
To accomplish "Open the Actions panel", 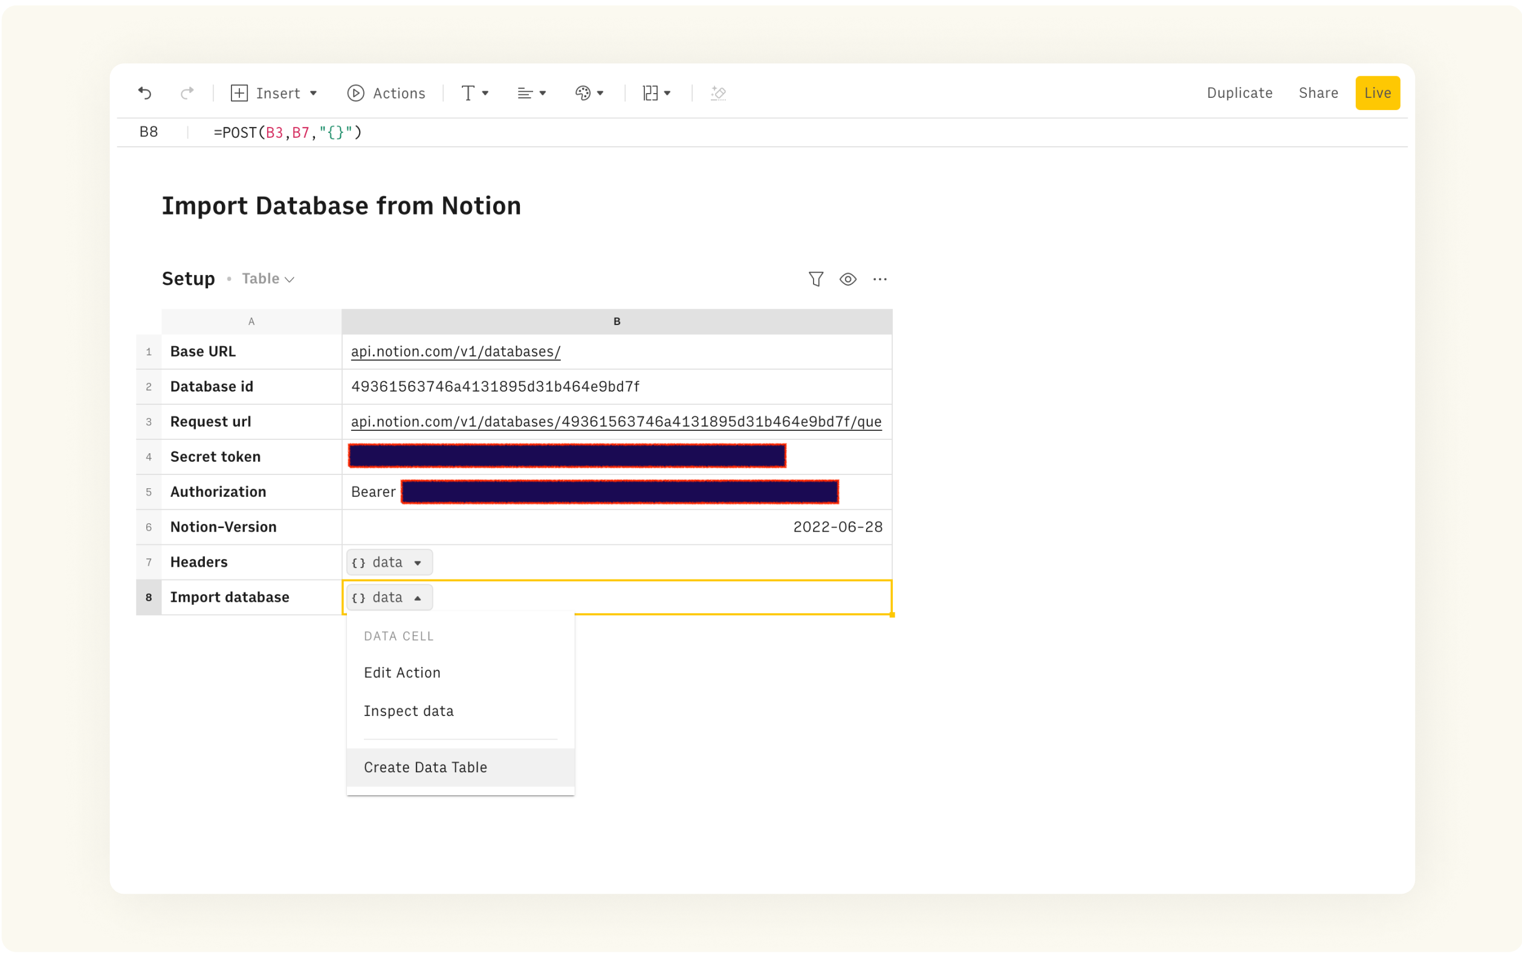I will [x=386, y=94].
